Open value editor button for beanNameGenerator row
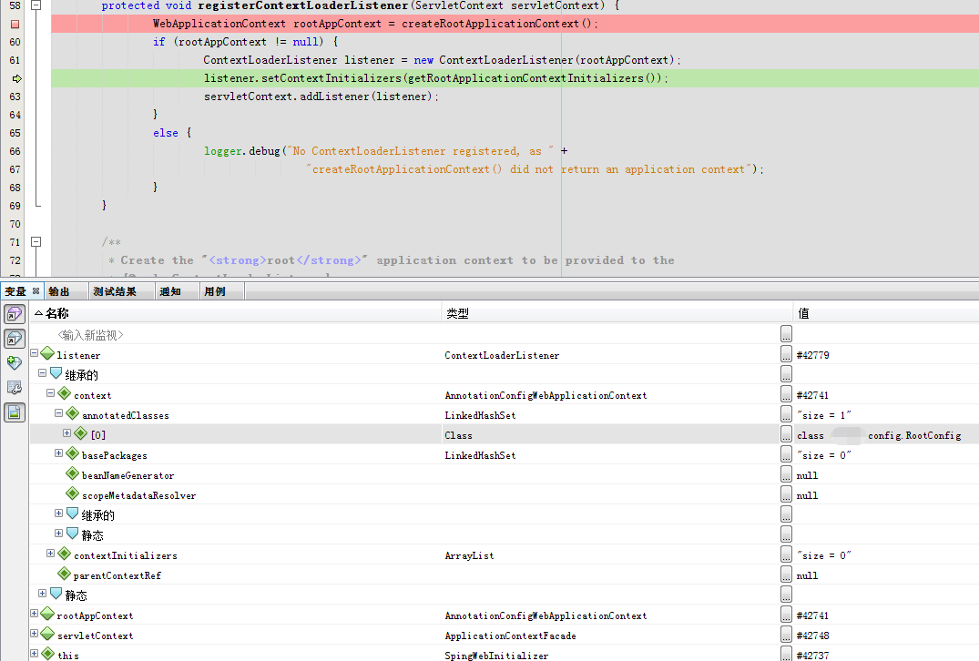The height and width of the screenshot is (661, 979). pyautogui.click(x=786, y=473)
